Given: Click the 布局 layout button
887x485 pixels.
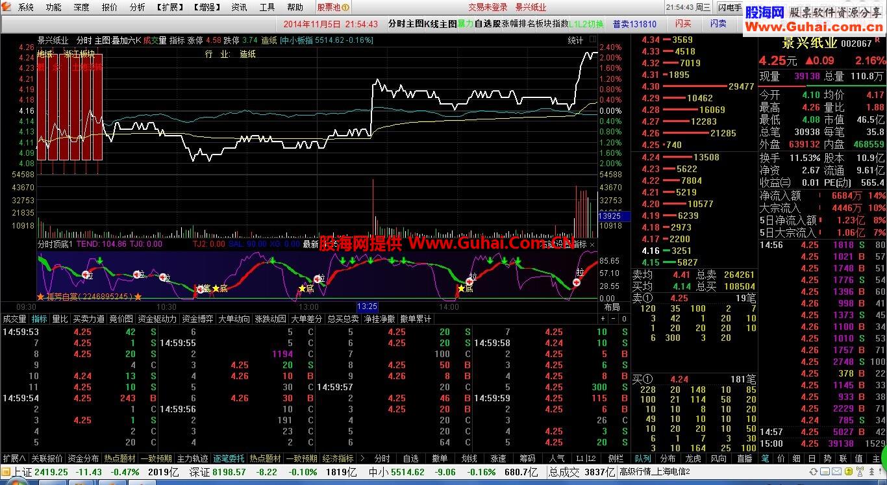Looking at the screenshot, I should [x=612, y=307].
